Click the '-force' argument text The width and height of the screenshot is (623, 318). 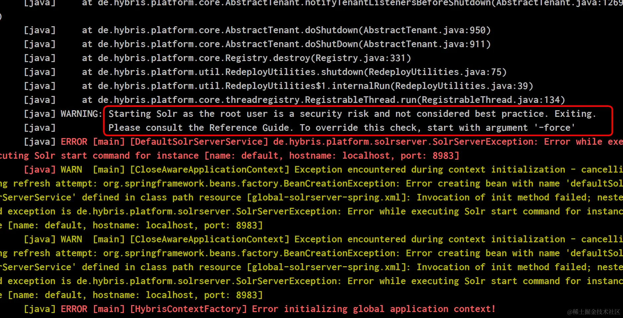[555, 128]
